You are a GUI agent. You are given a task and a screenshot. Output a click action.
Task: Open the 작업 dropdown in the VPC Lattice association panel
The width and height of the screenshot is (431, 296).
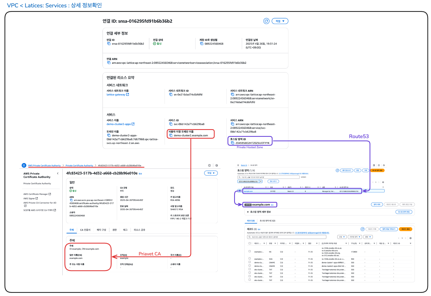(x=280, y=21)
